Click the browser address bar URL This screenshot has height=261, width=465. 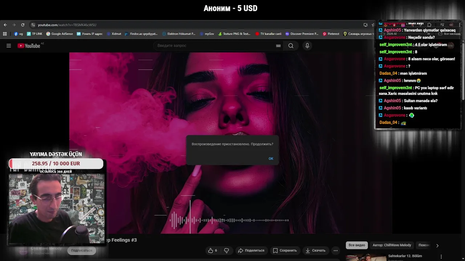67,25
